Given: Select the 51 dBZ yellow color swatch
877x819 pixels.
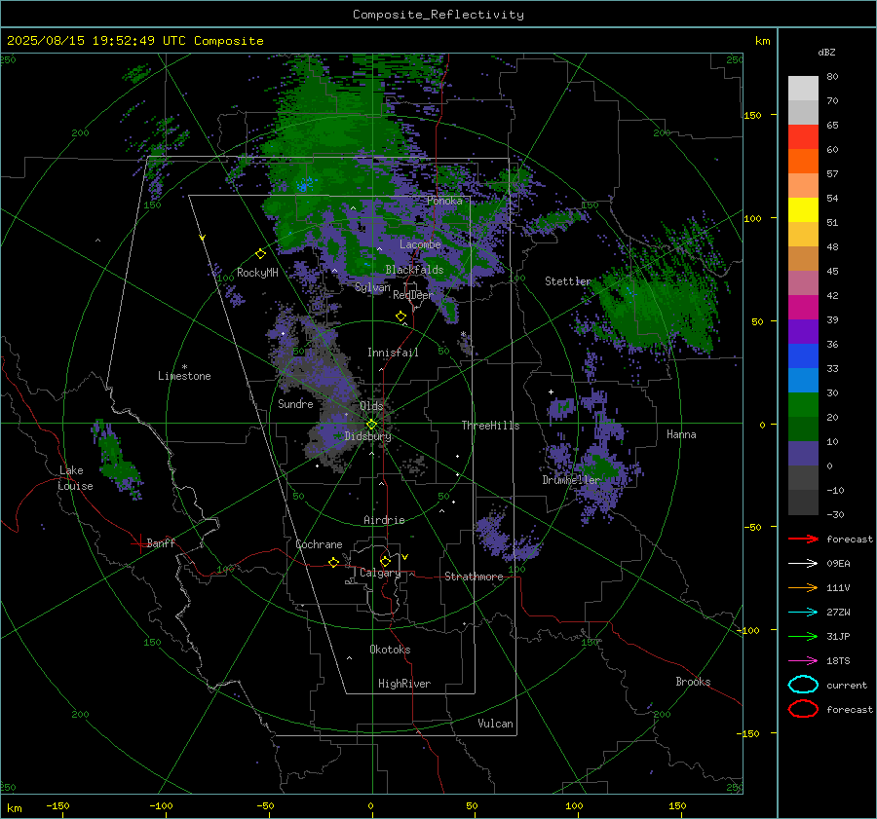Looking at the screenshot, I should (803, 209).
